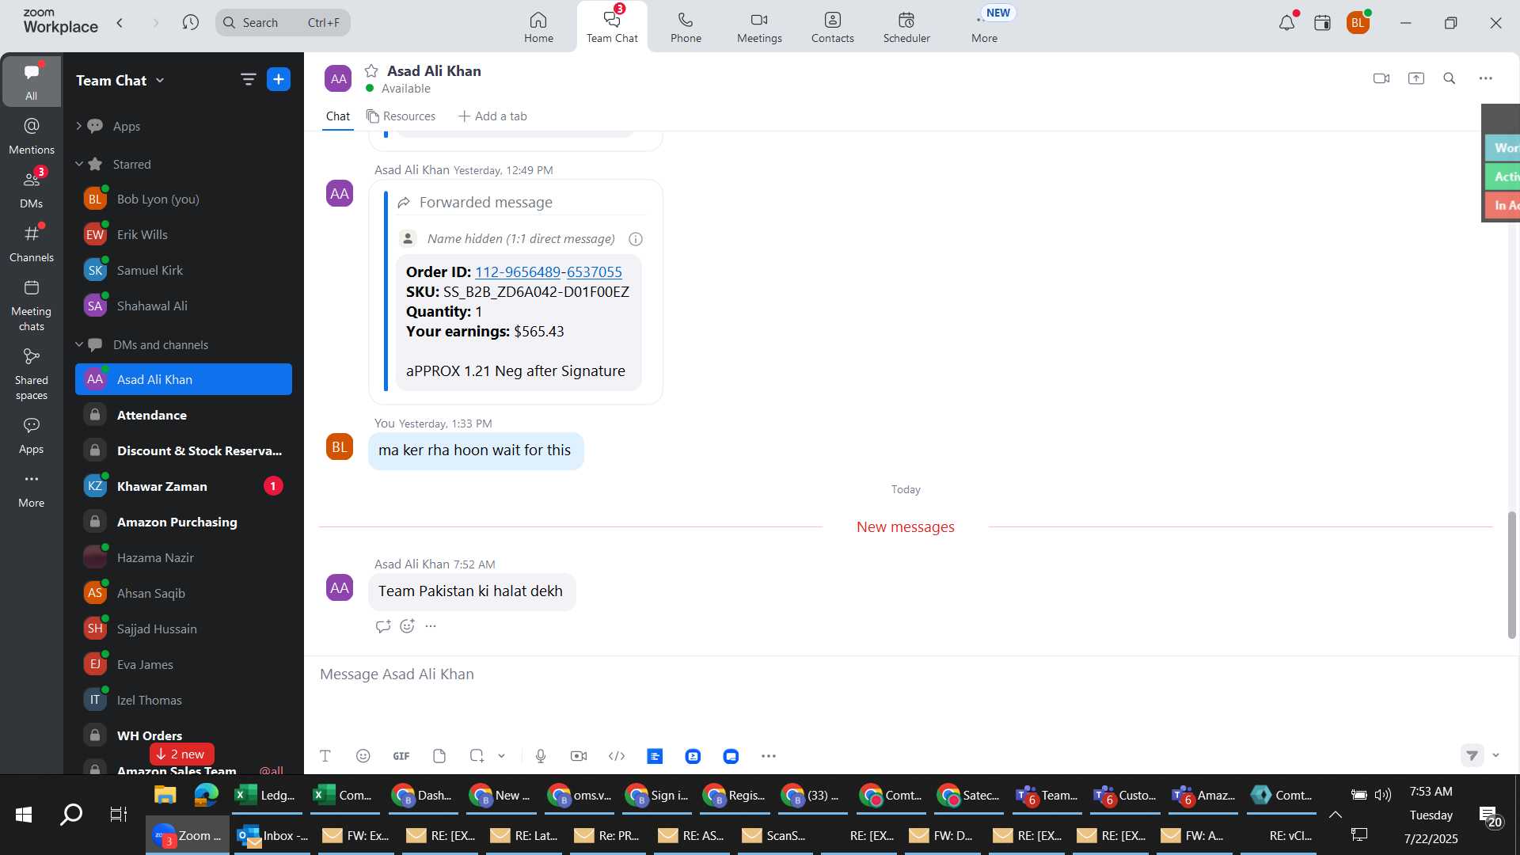Insert a code snippet in composer
This screenshot has height=855, width=1520.
(x=617, y=756)
